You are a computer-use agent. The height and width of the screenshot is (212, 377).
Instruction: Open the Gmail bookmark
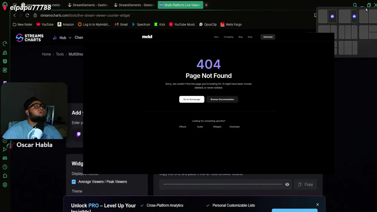tap(121, 24)
